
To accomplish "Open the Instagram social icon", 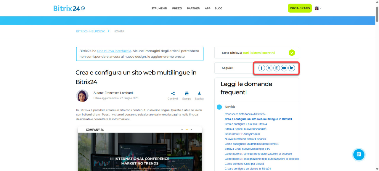I will coord(277,68).
